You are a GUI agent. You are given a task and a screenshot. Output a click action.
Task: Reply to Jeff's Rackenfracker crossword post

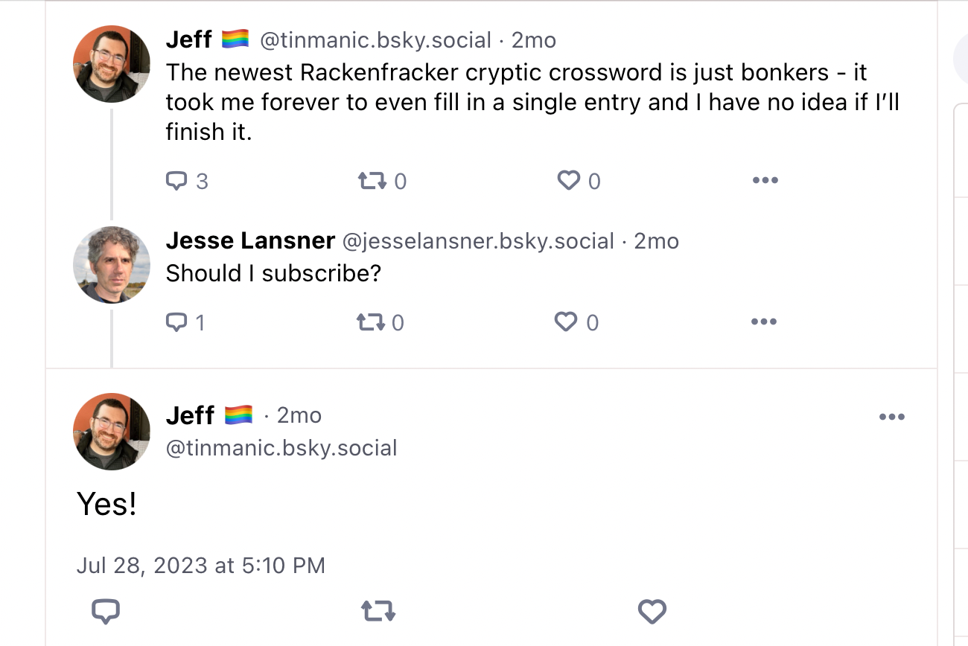coord(176,181)
